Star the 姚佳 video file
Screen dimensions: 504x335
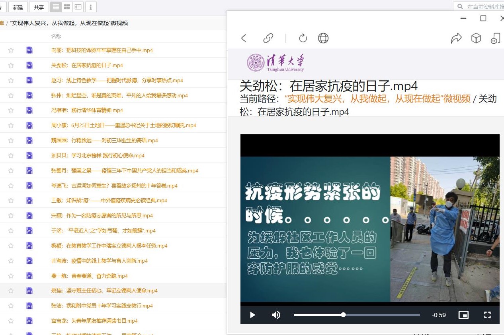[x=11, y=290]
